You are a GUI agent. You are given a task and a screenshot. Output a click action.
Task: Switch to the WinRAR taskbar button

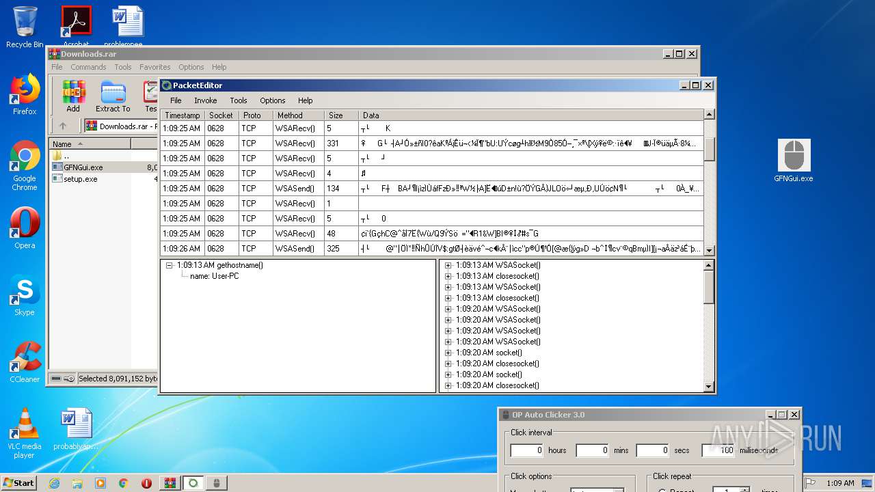(x=170, y=483)
